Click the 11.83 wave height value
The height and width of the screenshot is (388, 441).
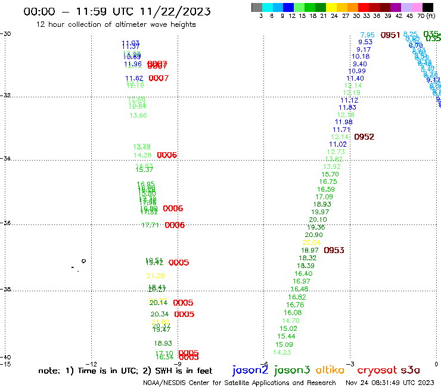347,107
